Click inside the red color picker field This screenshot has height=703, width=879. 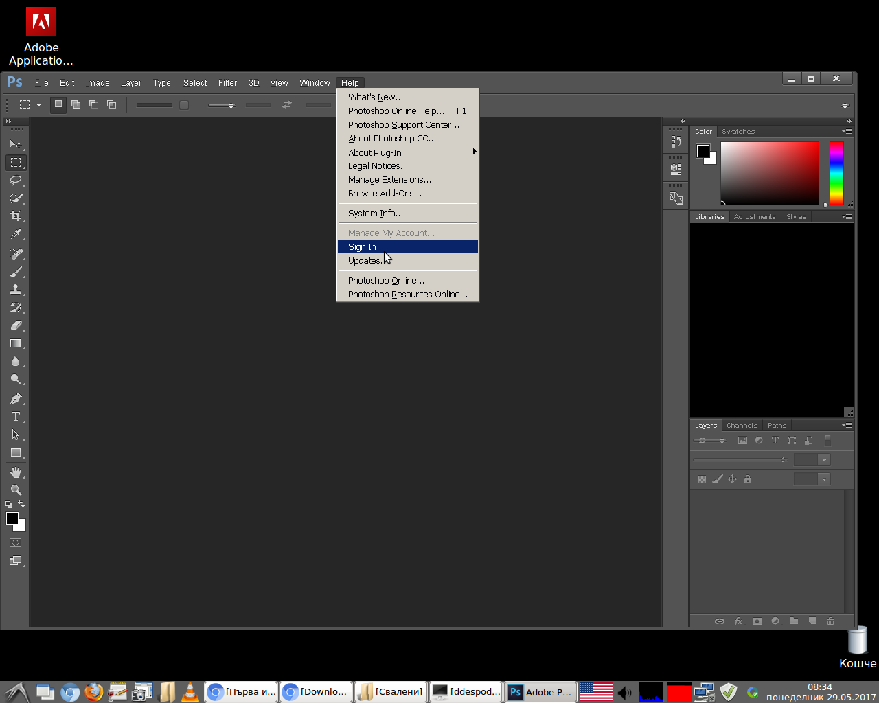coord(769,173)
